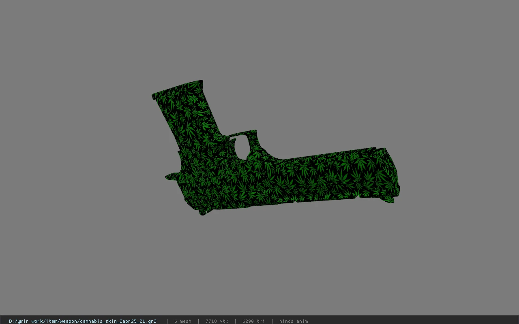Select the '6 mesh' status label
Image resolution: width=519 pixels, height=324 pixels.
(x=182, y=321)
